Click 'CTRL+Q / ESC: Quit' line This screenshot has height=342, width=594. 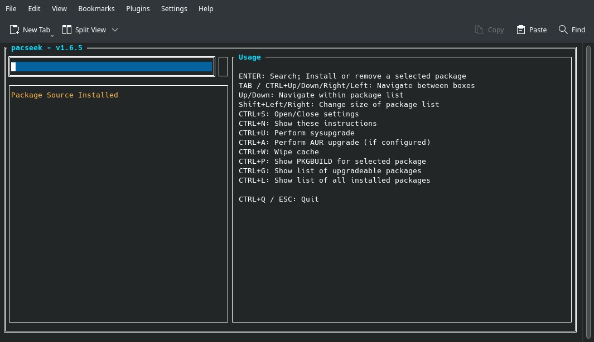(x=279, y=199)
